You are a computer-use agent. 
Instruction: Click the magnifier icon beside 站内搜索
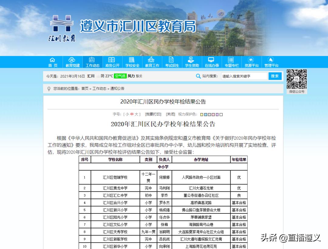[x=198, y=76]
